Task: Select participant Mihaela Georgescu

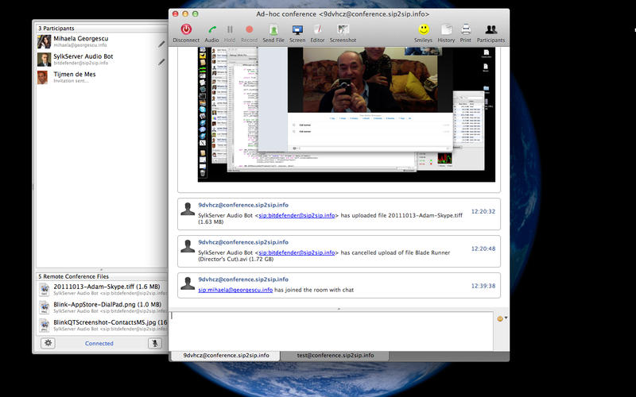Action: 102,41
